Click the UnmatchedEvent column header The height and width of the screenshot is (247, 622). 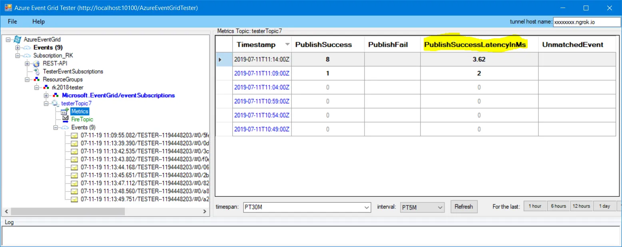click(577, 45)
